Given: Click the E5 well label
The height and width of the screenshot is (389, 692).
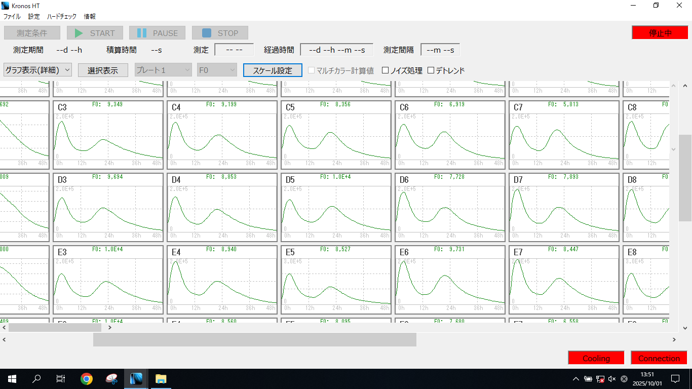Looking at the screenshot, I should tap(290, 252).
